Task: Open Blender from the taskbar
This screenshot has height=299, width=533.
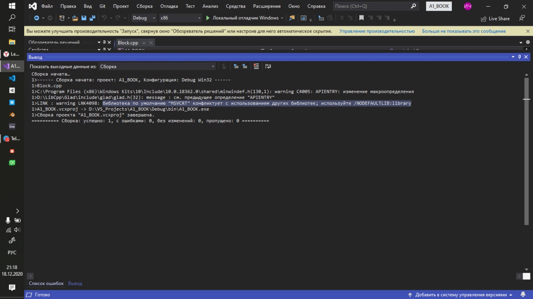Action: coord(12,114)
